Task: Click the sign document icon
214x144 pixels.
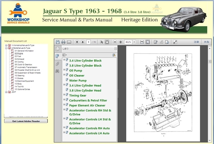Action: tap(167, 42)
